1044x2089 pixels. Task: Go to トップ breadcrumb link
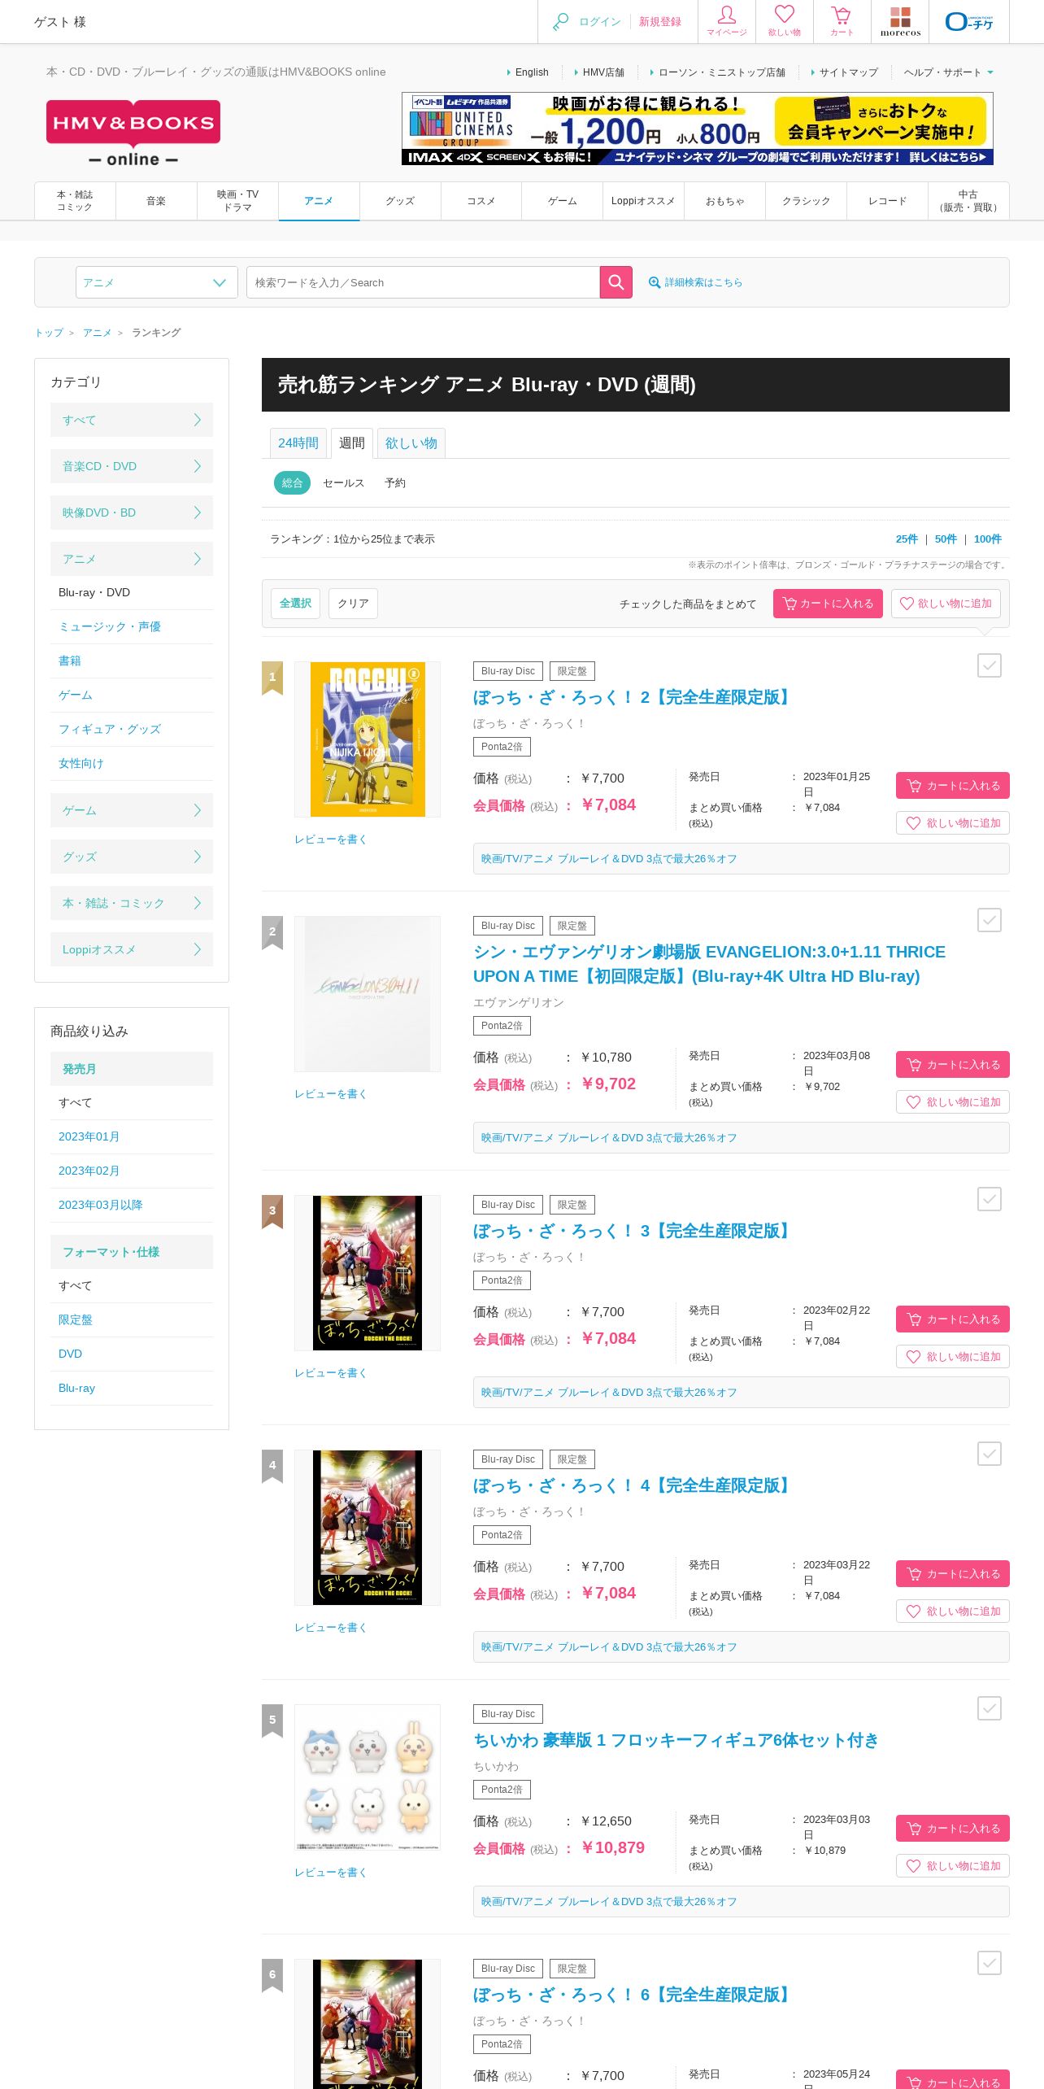(x=49, y=333)
